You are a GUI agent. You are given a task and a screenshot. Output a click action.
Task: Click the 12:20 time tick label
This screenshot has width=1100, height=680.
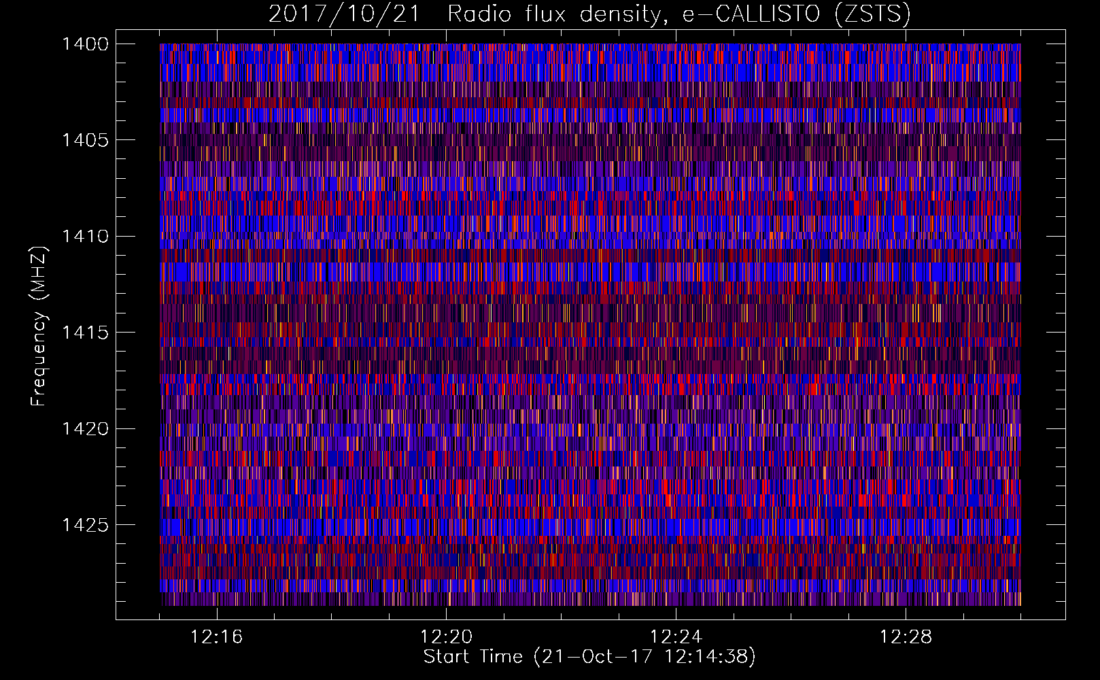pos(447,637)
